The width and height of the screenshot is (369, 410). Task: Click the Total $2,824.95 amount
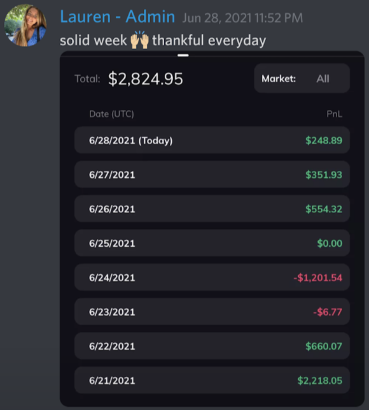[146, 78]
